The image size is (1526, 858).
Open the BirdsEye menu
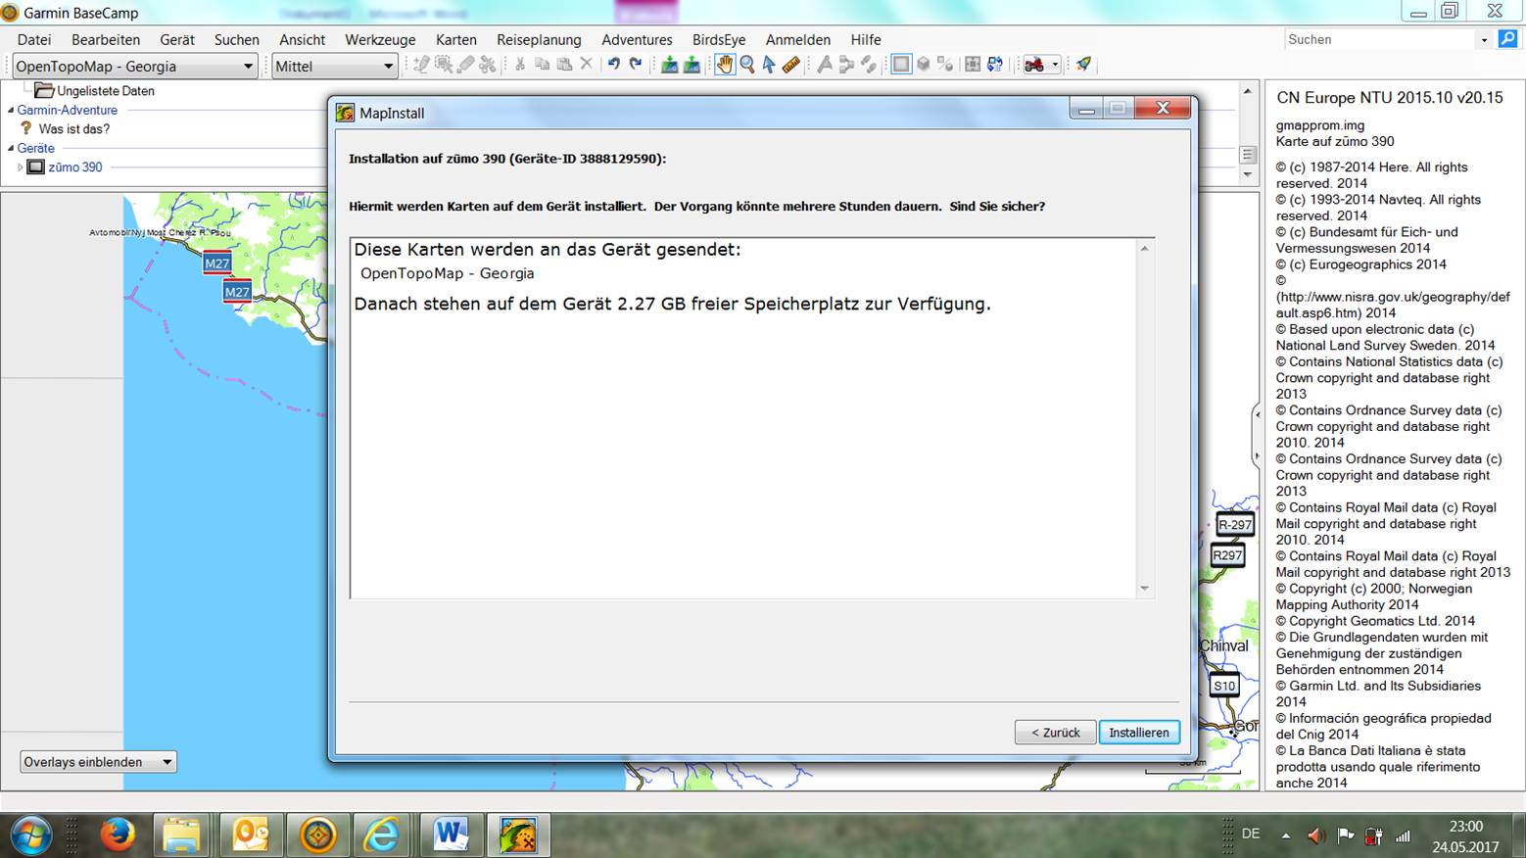(719, 39)
